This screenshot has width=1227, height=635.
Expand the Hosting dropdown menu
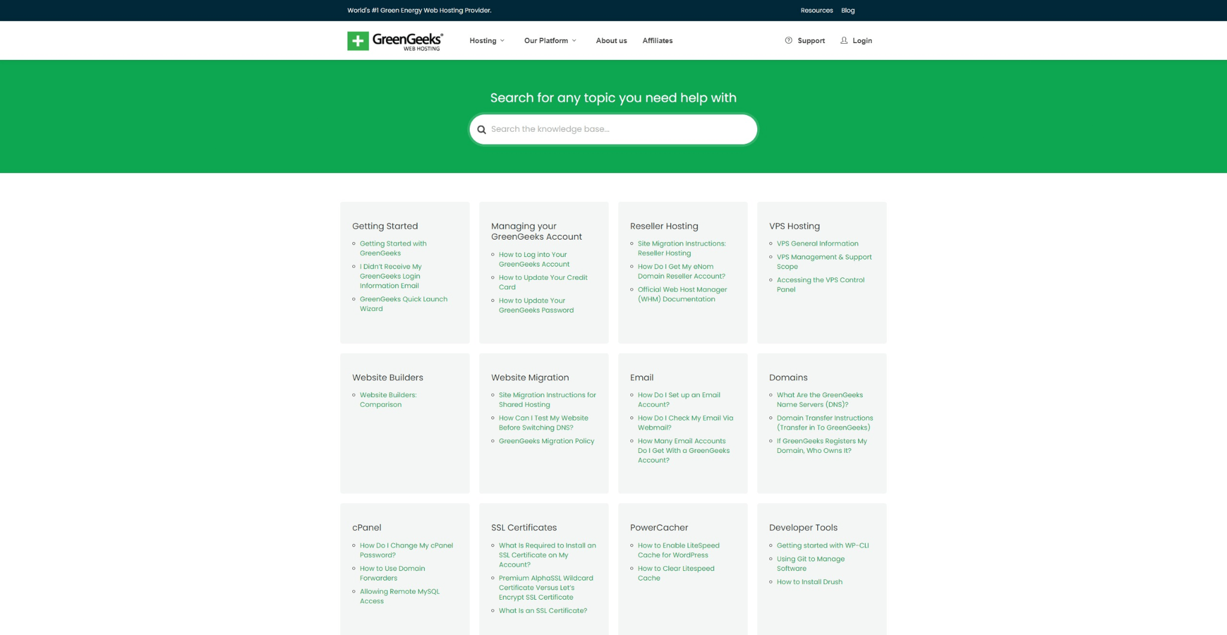click(x=487, y=41)
